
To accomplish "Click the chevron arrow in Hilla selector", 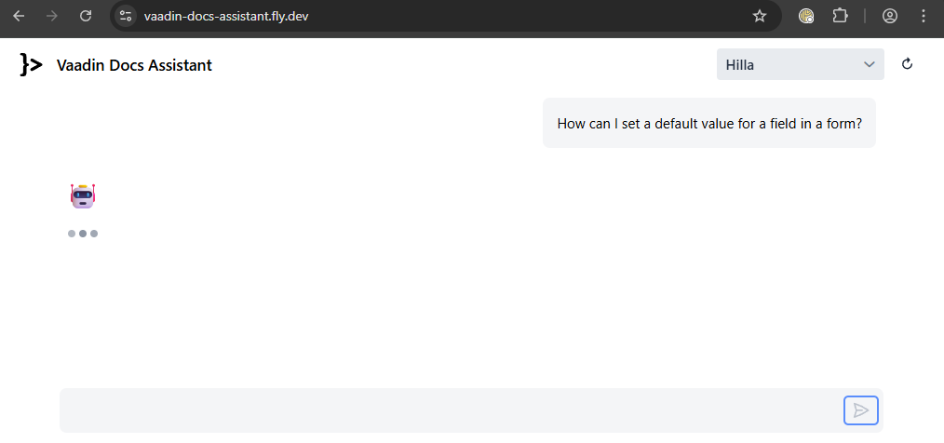I will click(870, 64).
